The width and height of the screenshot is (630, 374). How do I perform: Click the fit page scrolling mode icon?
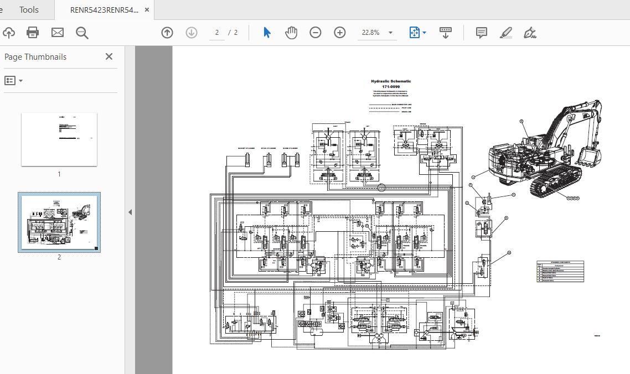pos(414,33)
